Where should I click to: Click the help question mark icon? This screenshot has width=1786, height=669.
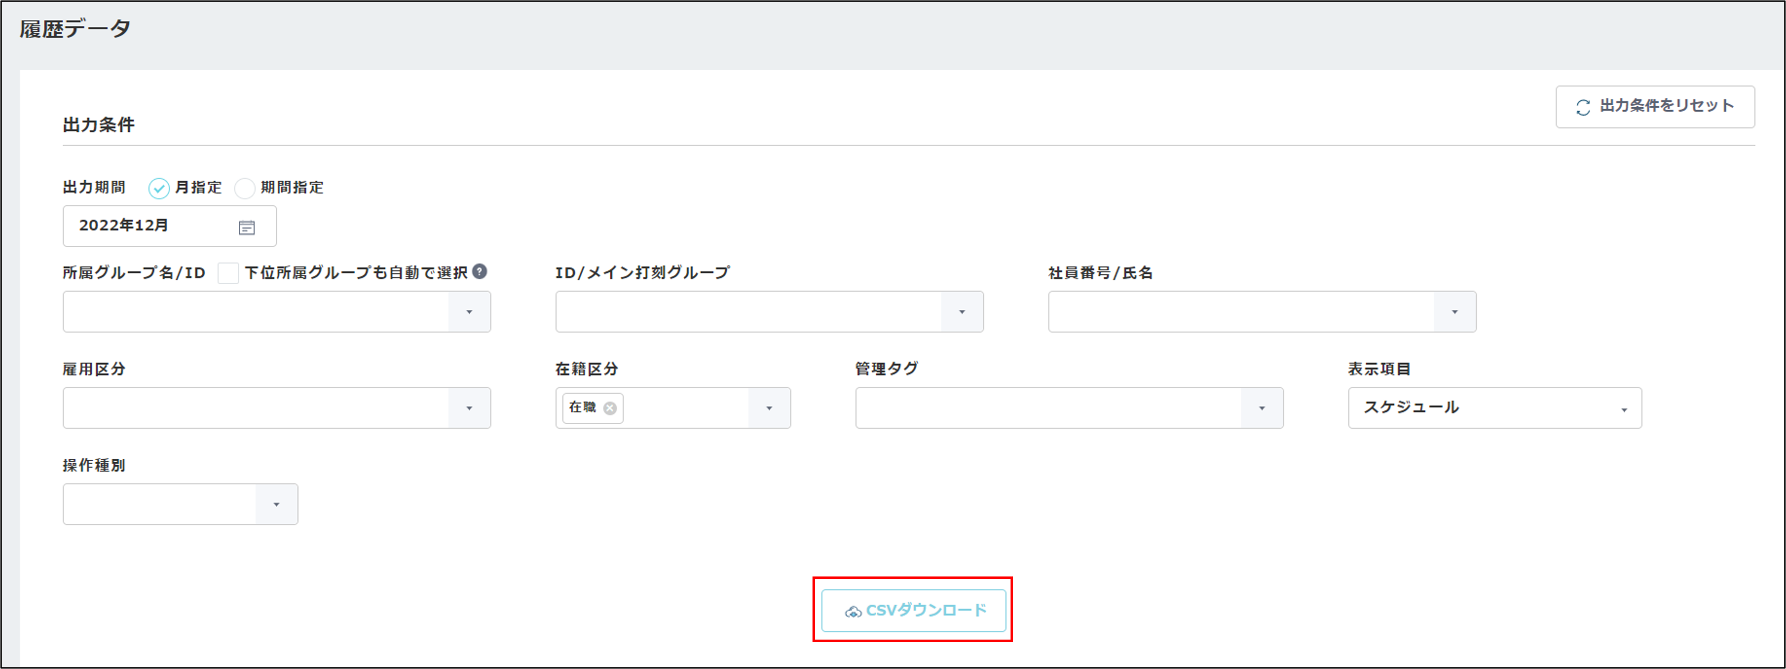pyautogui.click(x=479, y=271)
